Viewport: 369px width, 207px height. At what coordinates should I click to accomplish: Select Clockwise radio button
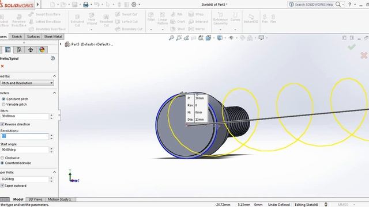2,158
